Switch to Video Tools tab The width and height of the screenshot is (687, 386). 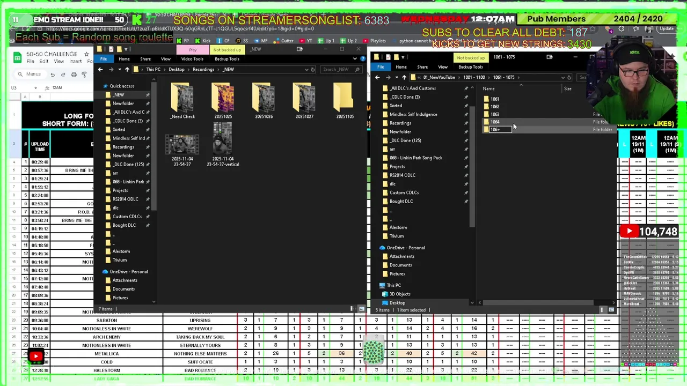coord(192,59)
